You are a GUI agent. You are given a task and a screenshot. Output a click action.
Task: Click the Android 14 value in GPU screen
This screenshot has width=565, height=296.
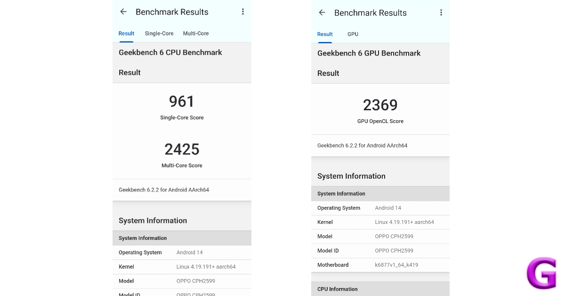(388, 208)
